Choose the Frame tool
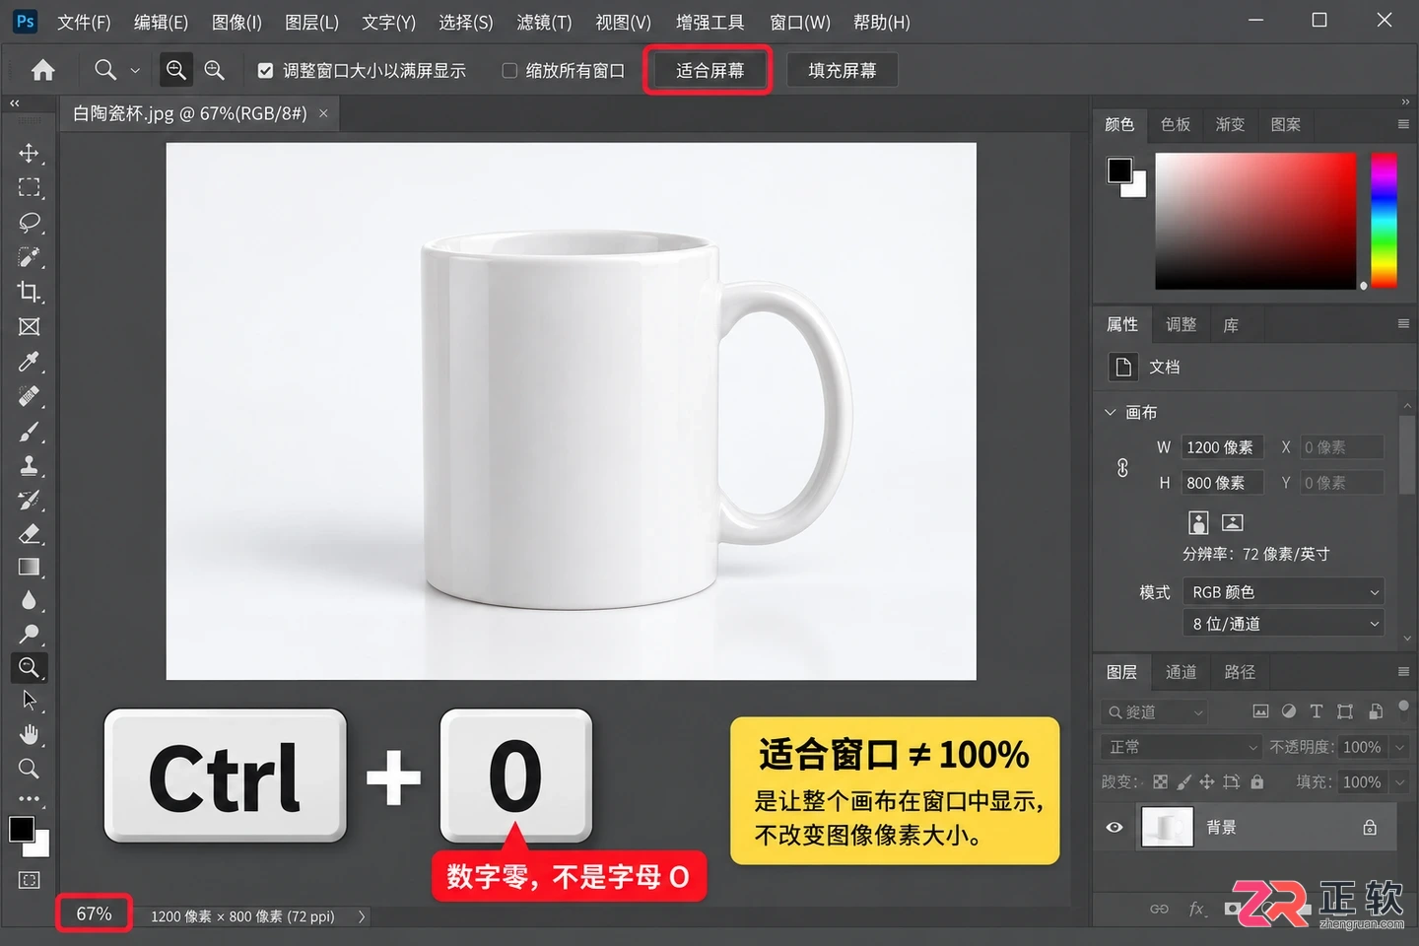Viewport: 1419px width, 946px height. tap(29, 326)
